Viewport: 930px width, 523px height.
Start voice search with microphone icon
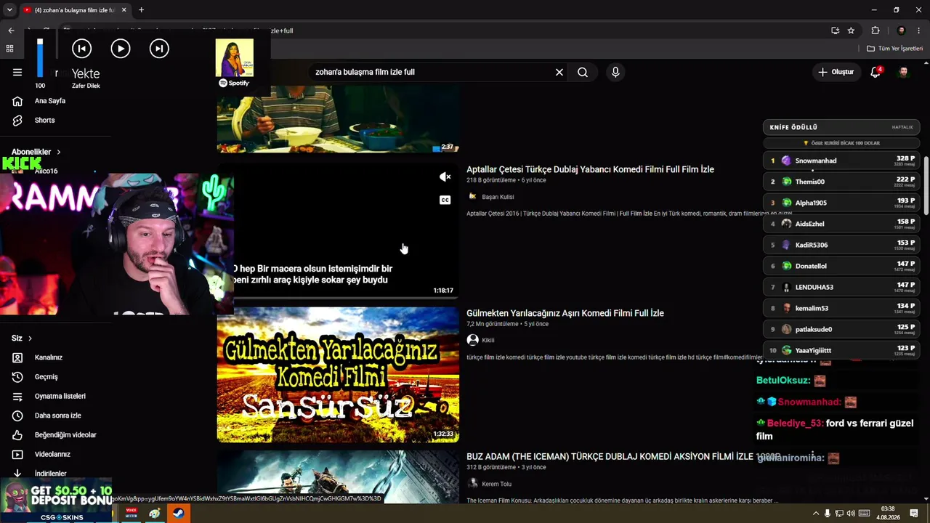point(615,72)
